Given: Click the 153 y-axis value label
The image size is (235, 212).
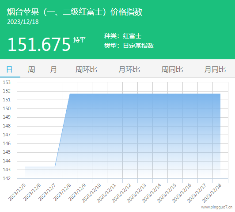Looking at the screenshot, I should tap(7, 82).
